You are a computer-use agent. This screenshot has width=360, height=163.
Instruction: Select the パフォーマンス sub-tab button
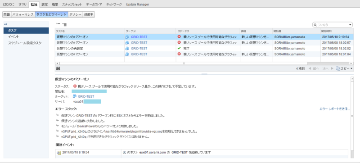pos(23,14)
